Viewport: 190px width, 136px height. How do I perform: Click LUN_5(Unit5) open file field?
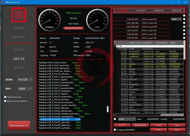[142, 38]
